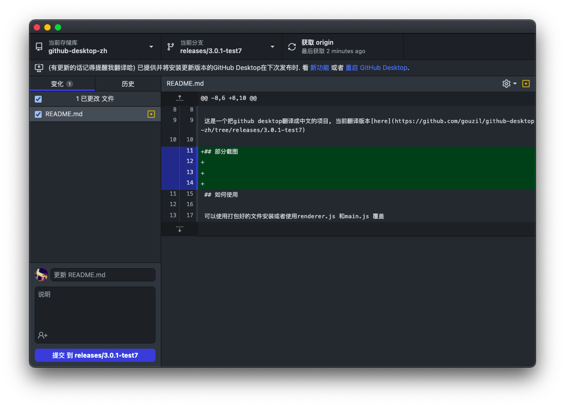Click the sync arrows icon for fetch origin
Image resolution: width=565 pixels, height=406 pixels.
click(x=292, y=47)
